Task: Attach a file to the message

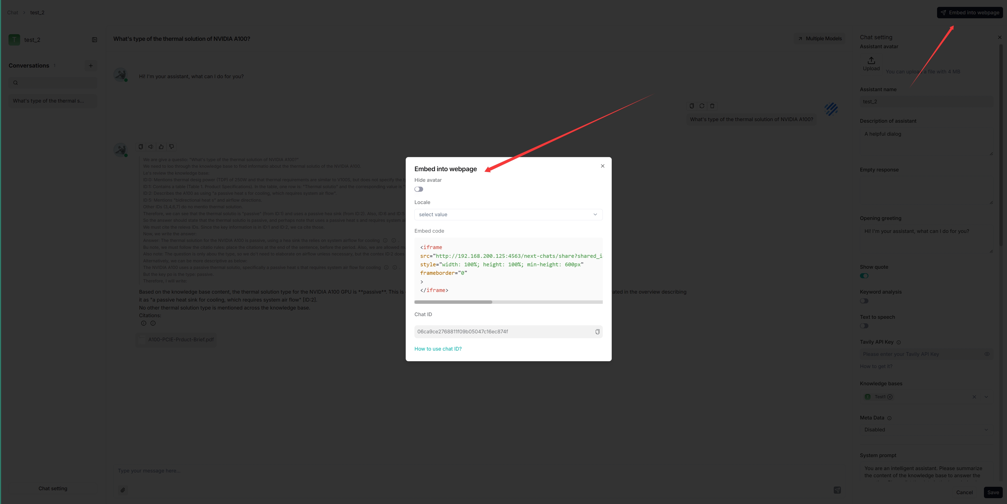Action: 123,490
